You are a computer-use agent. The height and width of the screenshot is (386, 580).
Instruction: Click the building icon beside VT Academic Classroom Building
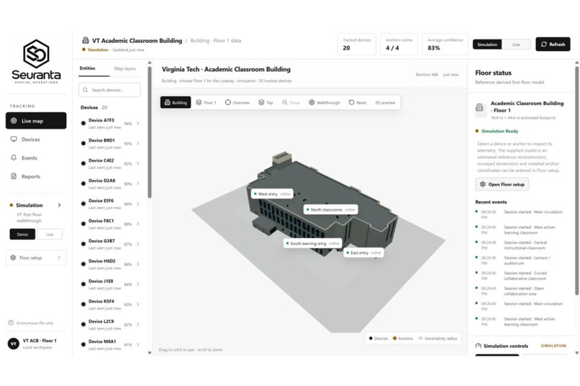pos(86,40)
